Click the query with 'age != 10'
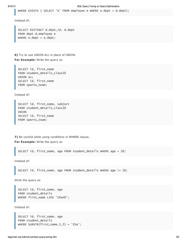This screenshot has width=187, height=243. (73, 170)
